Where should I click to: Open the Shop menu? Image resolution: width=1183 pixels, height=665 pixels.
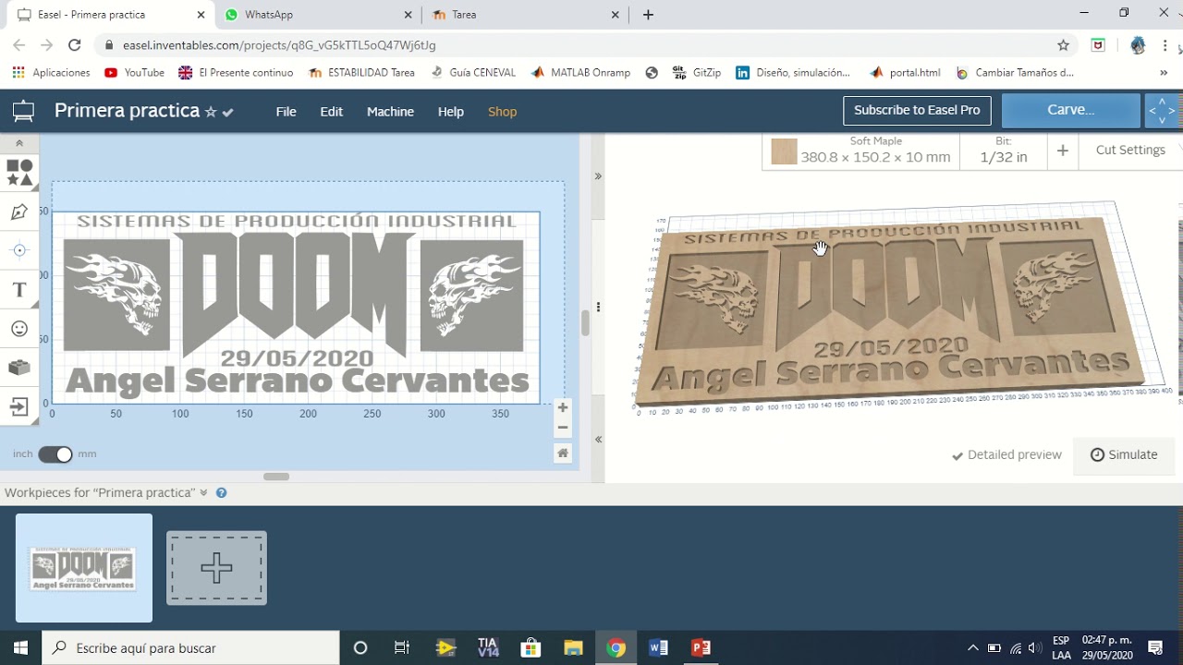click(x=502, y=112)
